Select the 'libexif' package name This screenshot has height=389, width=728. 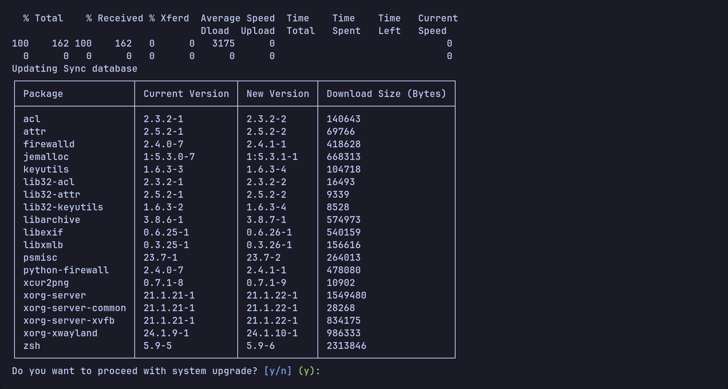[43, 232]
